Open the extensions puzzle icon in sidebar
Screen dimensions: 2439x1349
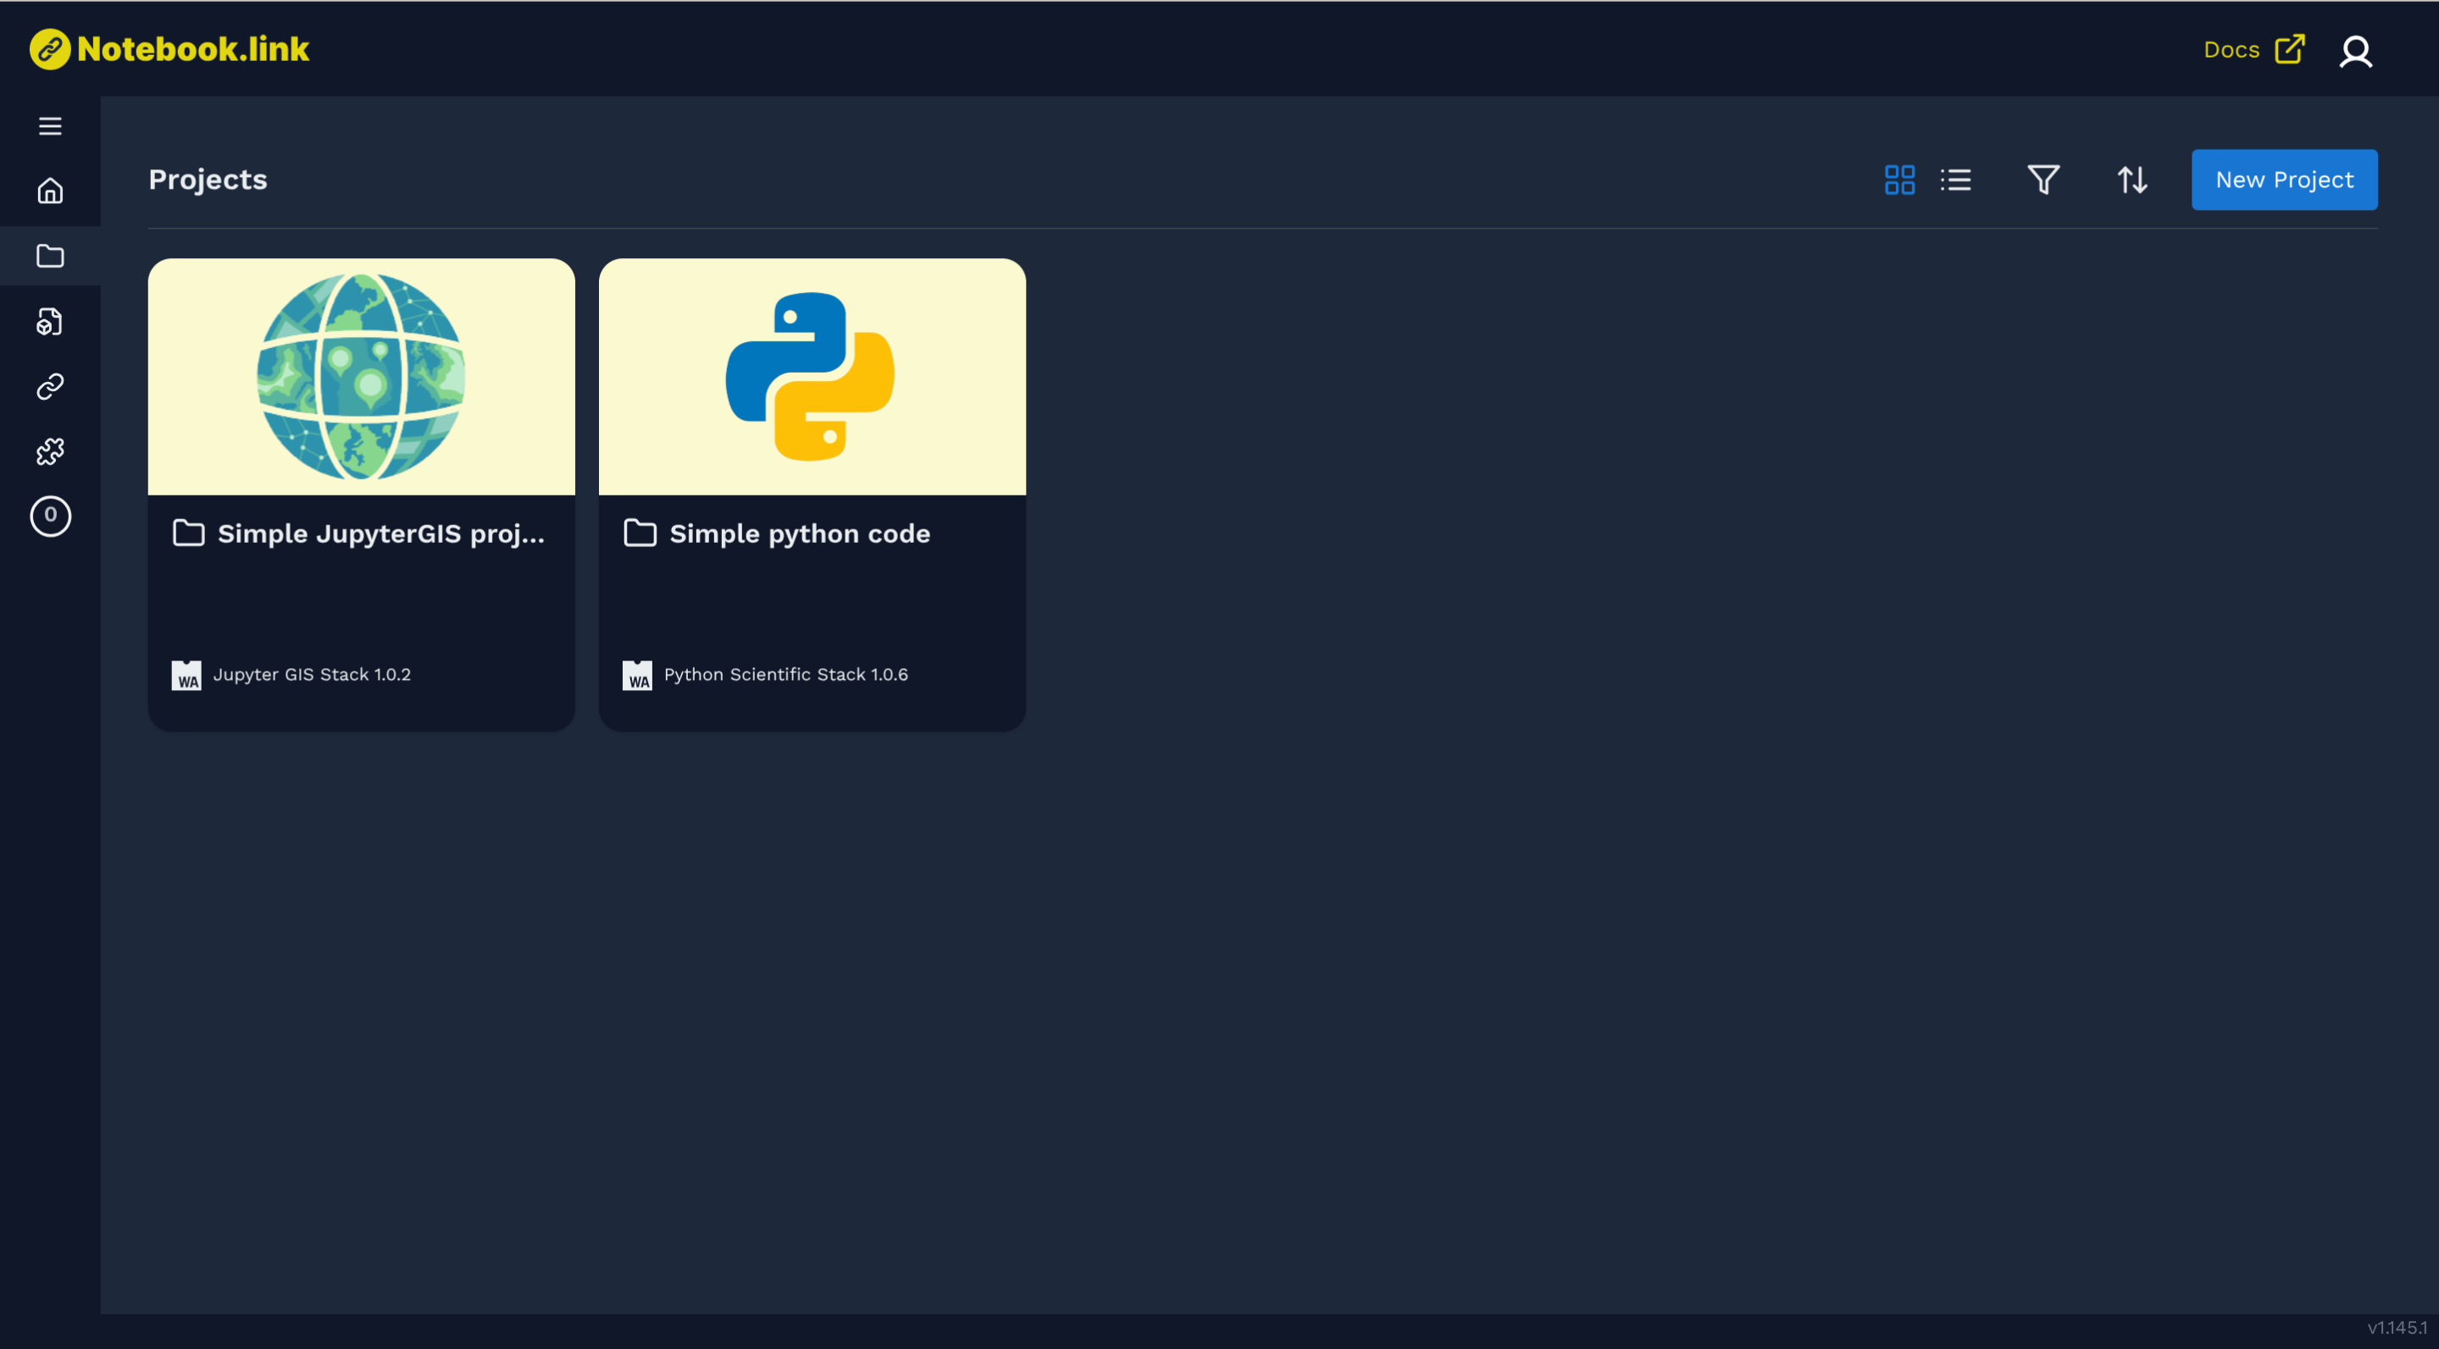tap(50, 451)
